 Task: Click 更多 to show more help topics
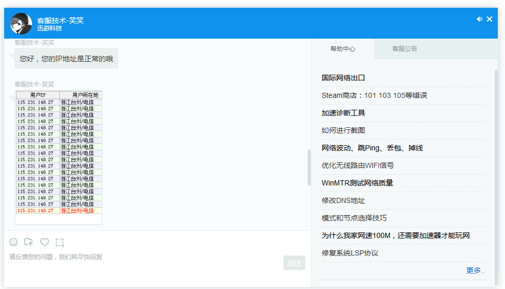coord(475,270)
